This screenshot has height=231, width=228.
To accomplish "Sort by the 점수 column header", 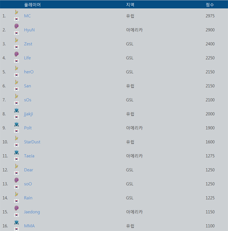I will [x=209, y=5].
